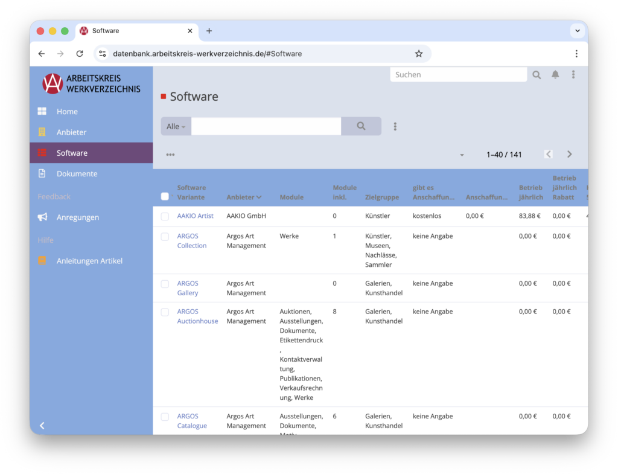Collapse sidebar using the bottom-left arrow
Viewport: 618px width, 474px height.
[42, 426]
